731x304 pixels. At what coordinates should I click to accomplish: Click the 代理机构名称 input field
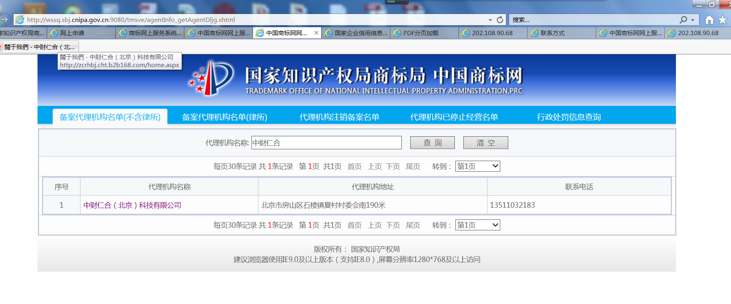pos(326,143)
